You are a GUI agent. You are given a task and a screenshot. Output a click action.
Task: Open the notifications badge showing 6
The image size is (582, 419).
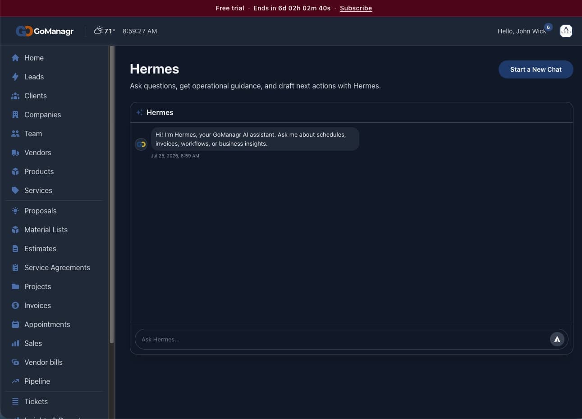tap(548, 27)
